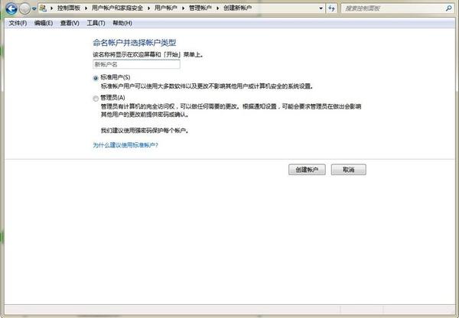Click the refresh icon beside the address bar
The height and width of the screenshot is (318, 459).
pyautogui.click(x=331, y=8)
